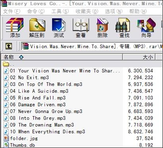Click music icon of 08 Into The Grey.mp3
Image resolution: width=163 pixels, height=148 pixels.
(x=6, y=118)
